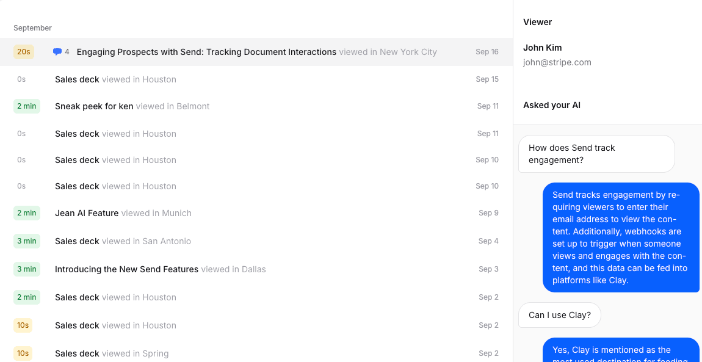Click the 'Asked your AI' heading
This screenshot has width=702, height=362.
point(551,105)
